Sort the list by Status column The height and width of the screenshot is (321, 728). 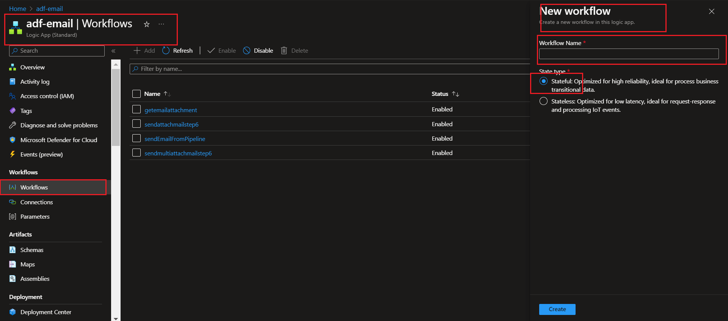tap(456, 94)
